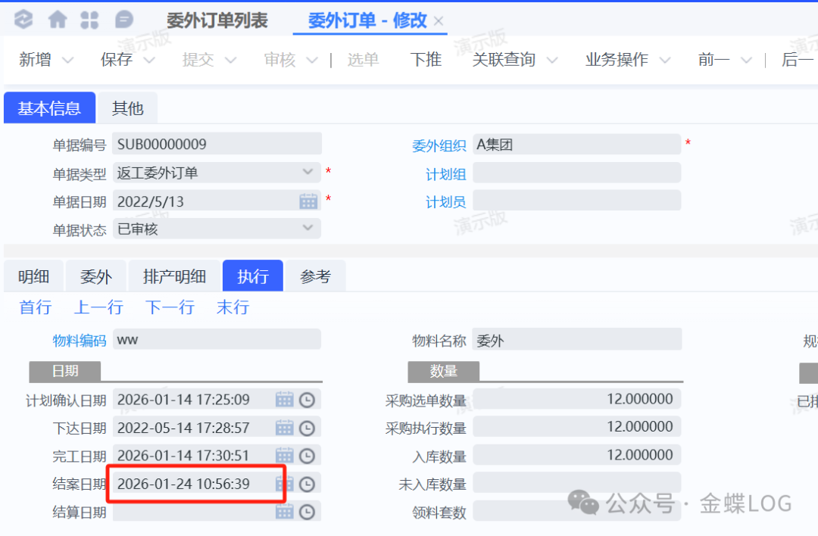The width and height of the screenshot is (818, 536).
Task: Click the Kingdee logo icon
Action: click(x=24, y=20)
